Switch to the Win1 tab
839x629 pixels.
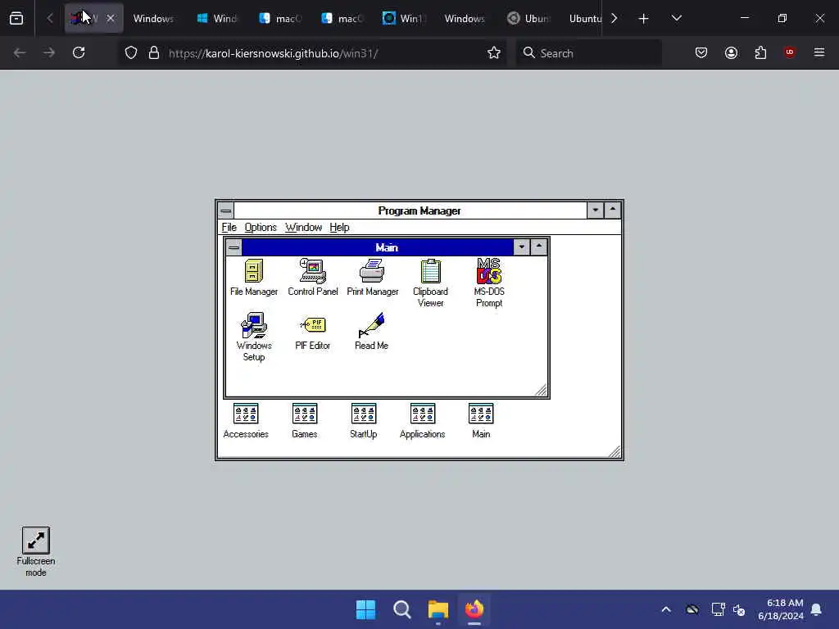(x=403, y=18)
